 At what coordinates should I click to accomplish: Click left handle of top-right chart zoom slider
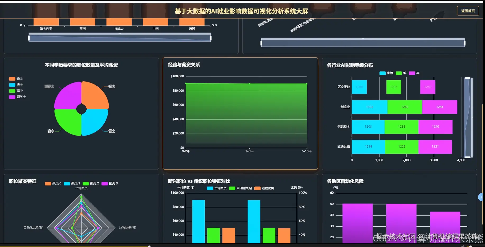pyautogui.click(x=261, y=43)
